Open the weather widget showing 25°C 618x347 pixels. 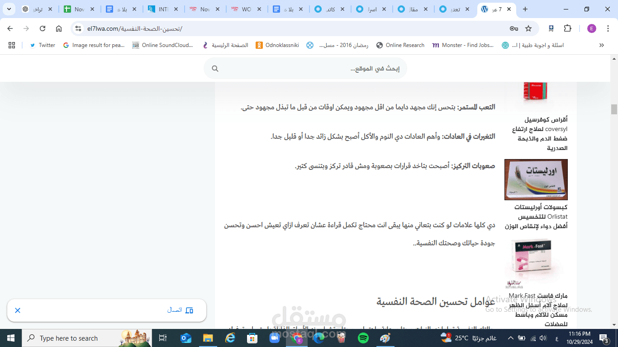click(x=469, y=338)
